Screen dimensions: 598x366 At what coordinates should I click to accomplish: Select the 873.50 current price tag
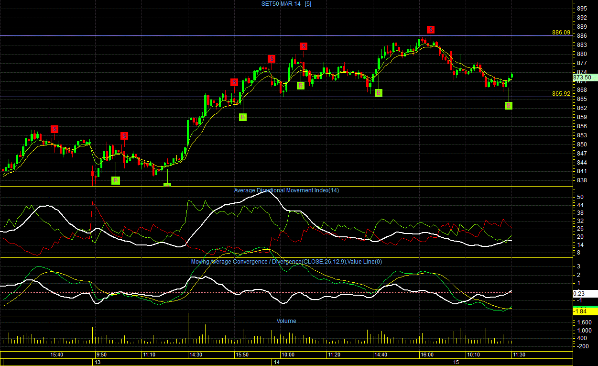point(585,77)
